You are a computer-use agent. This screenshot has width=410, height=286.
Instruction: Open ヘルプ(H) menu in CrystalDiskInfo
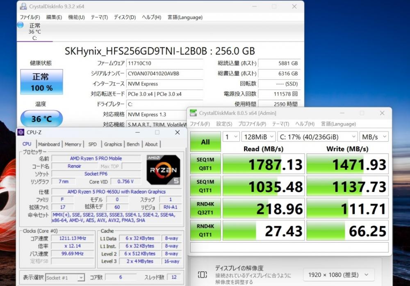[151, 17]
